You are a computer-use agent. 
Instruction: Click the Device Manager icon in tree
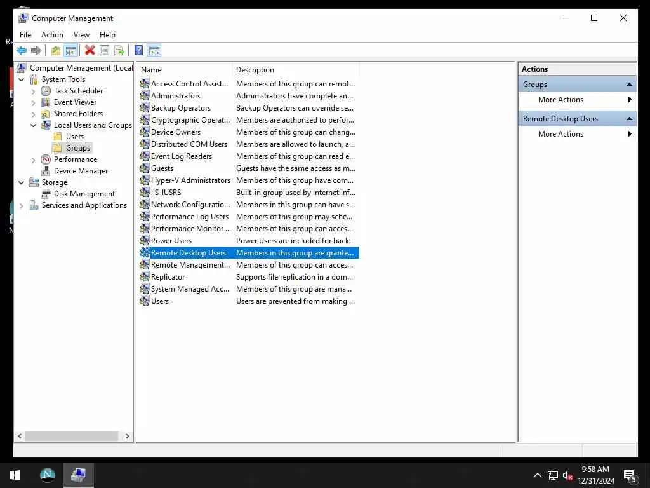[x=46, y=171]
